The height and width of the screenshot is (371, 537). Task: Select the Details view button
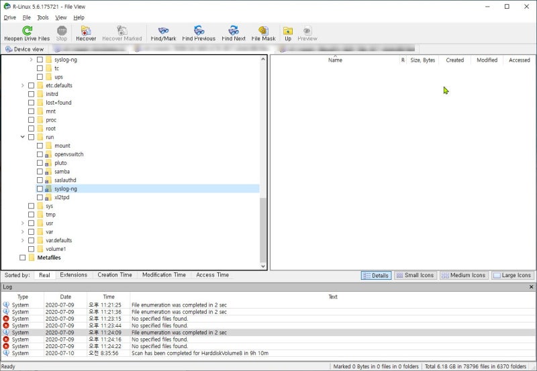tap(376, 276)
